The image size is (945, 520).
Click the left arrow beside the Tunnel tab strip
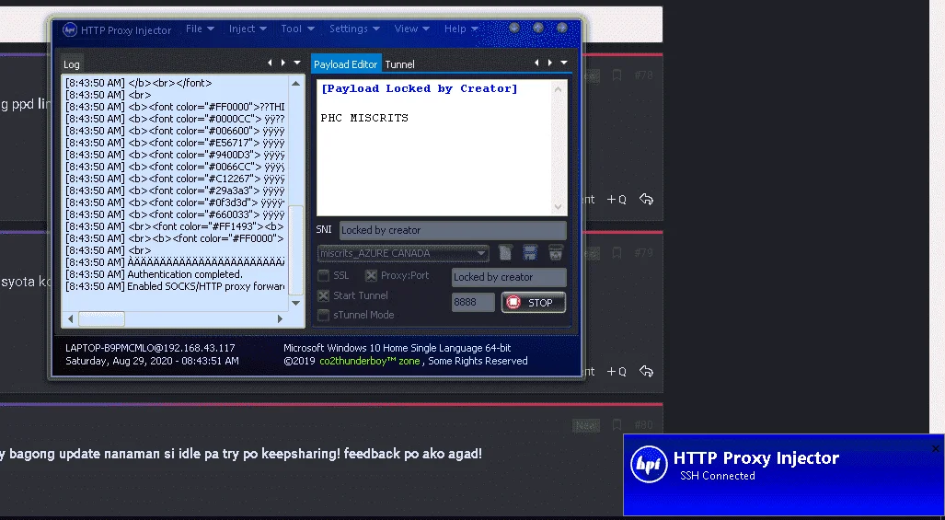click(536, 63)
